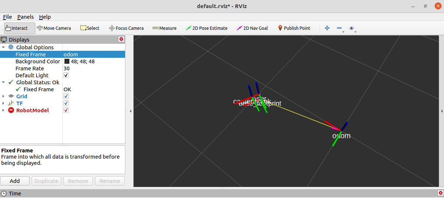Expand the TF display tree item
This screenshot has height=198, width=444.
[3, 103]
